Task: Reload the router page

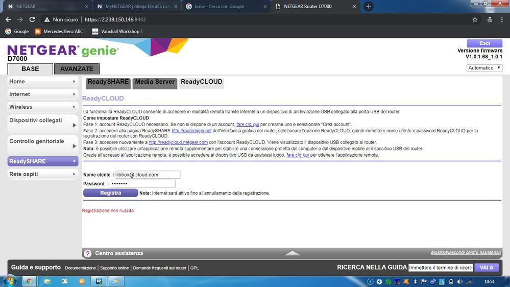Action: pos(32,19)
